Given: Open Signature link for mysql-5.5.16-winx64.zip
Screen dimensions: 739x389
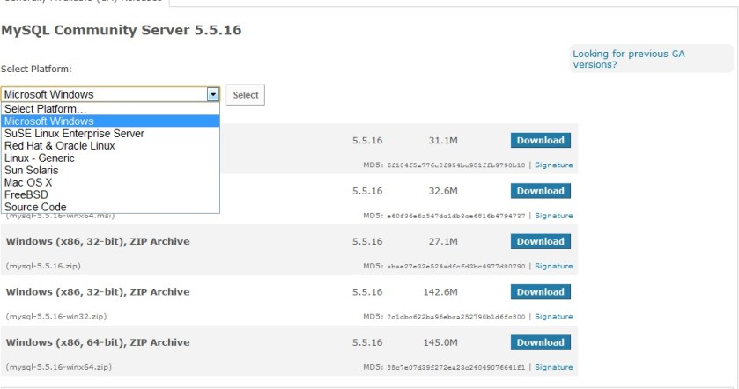Looking at the screenshot, I should point(553,367).
